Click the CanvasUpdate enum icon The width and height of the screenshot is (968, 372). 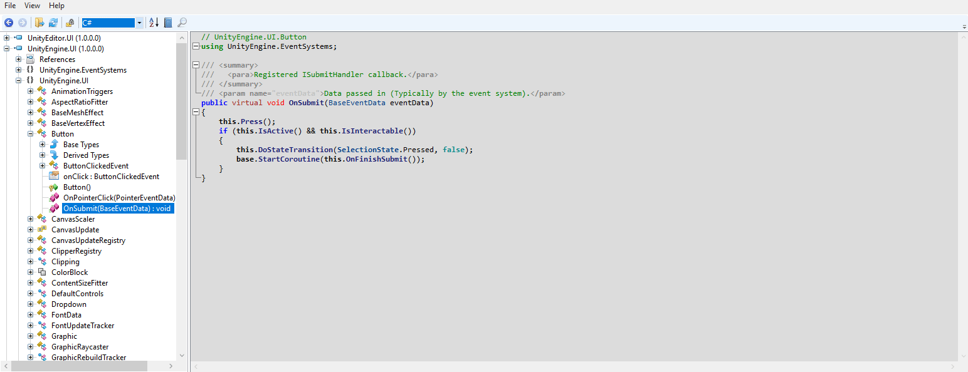[42, 230]
